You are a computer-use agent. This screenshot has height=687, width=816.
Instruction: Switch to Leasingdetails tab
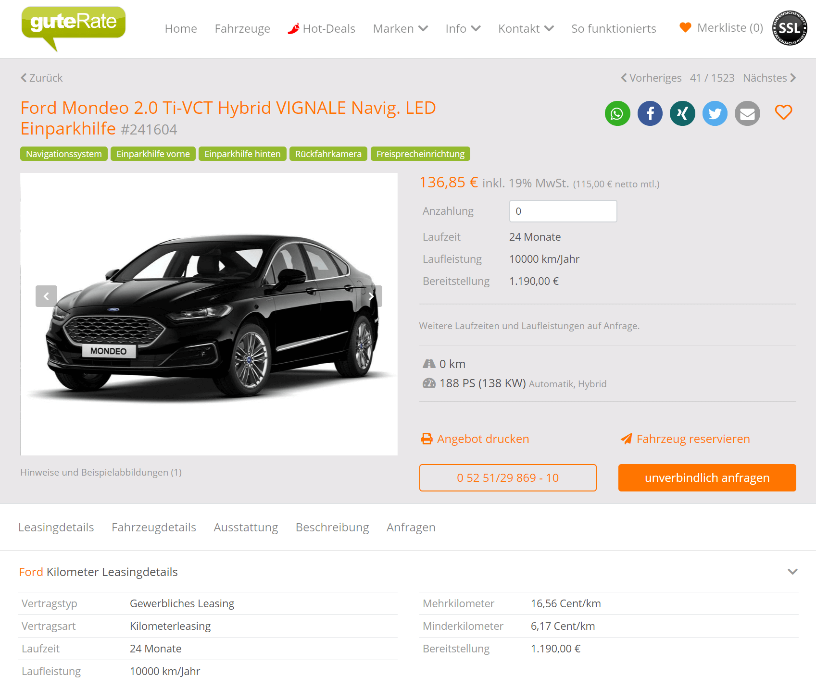[x=56, y=527]
